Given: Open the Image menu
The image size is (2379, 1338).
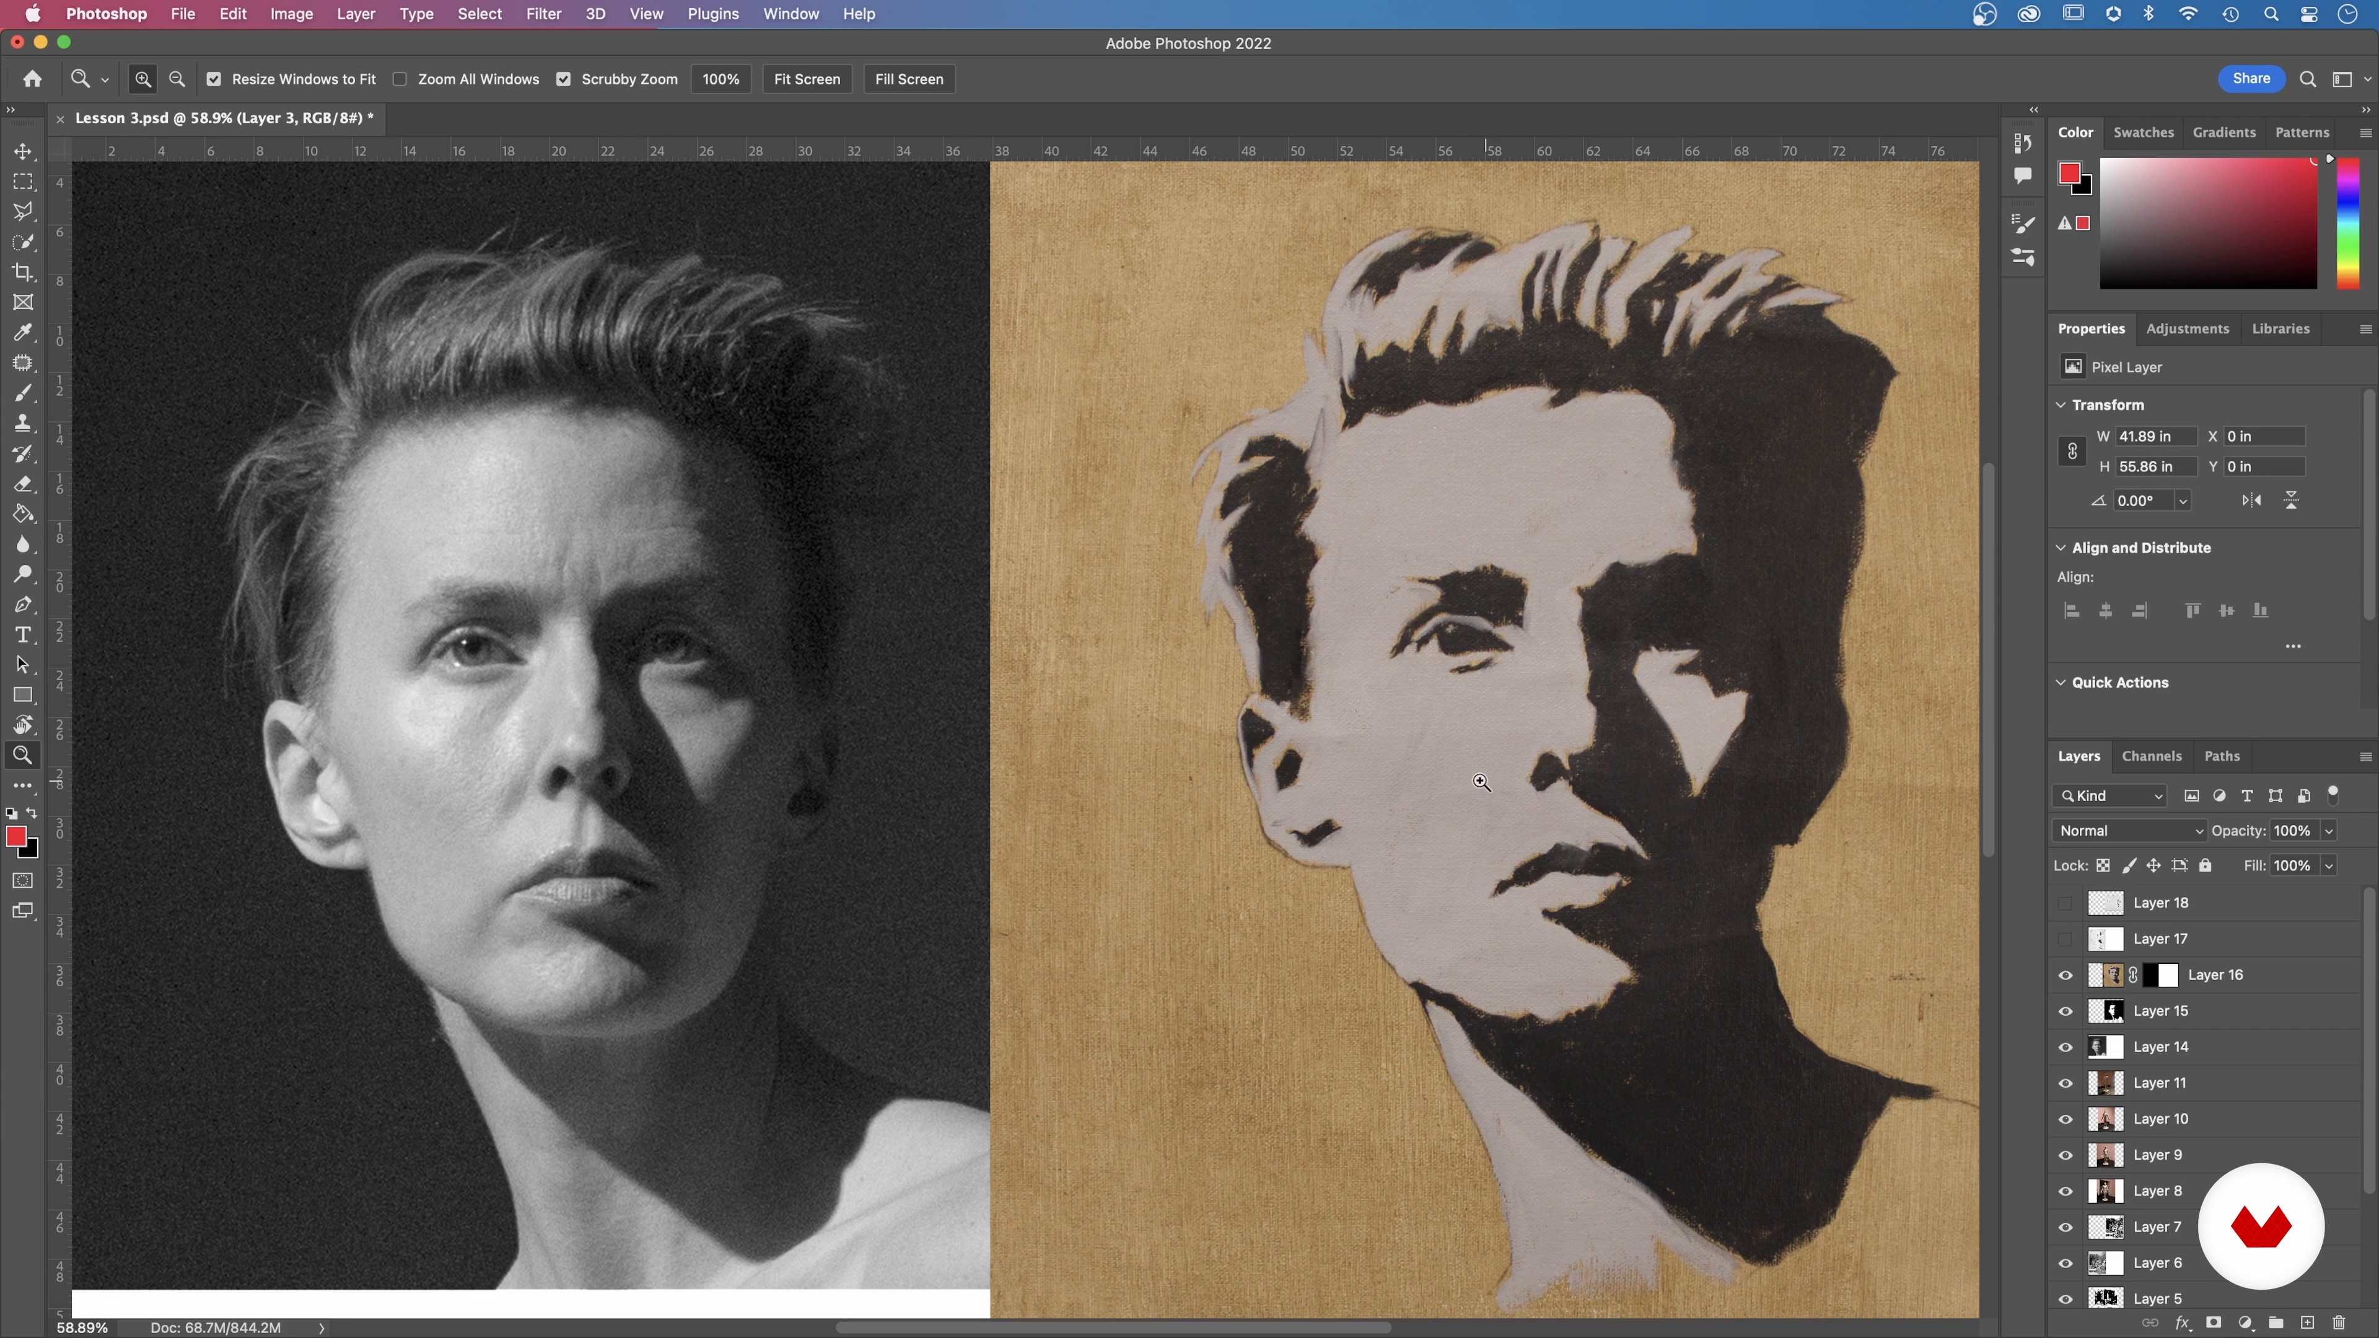Looking at the screenshot, I should pyautogui.click(x=291, y=14).
